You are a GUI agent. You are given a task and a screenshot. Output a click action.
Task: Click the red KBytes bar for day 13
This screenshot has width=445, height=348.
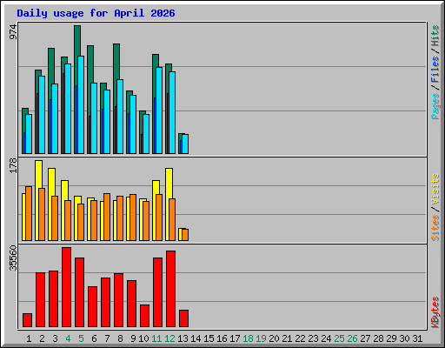click(x=184, y=318)
